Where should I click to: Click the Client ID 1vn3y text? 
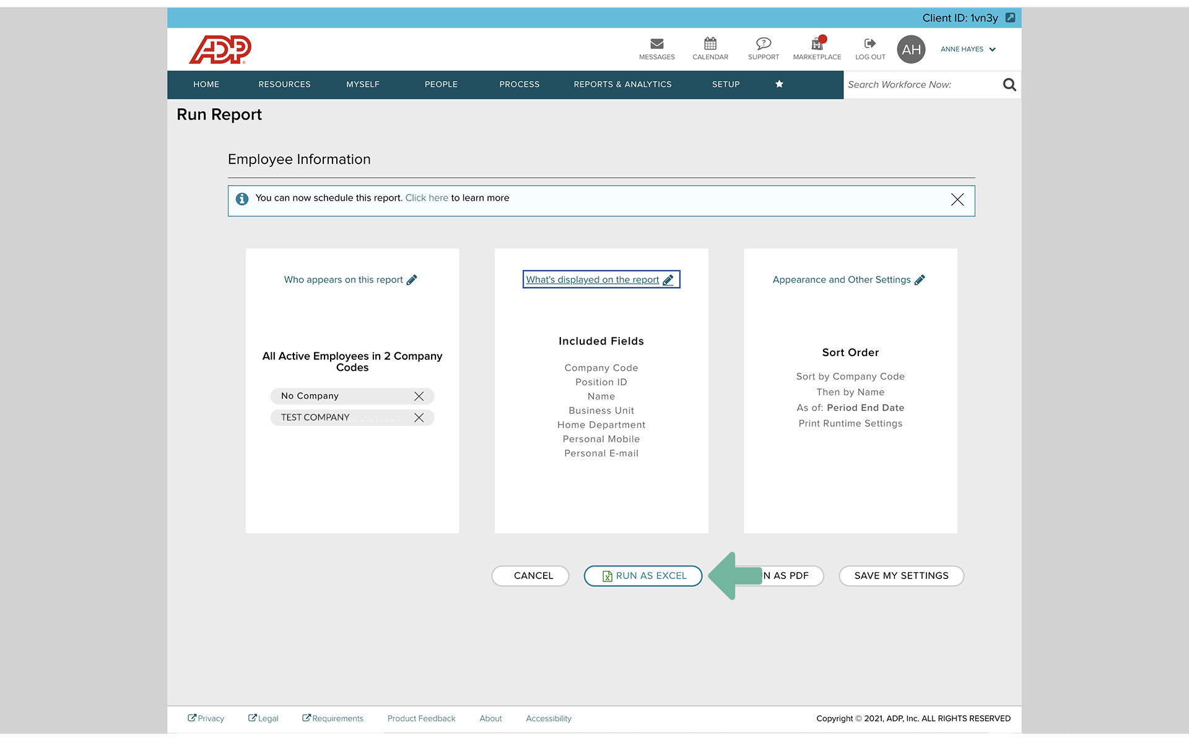tap(960, 18)
